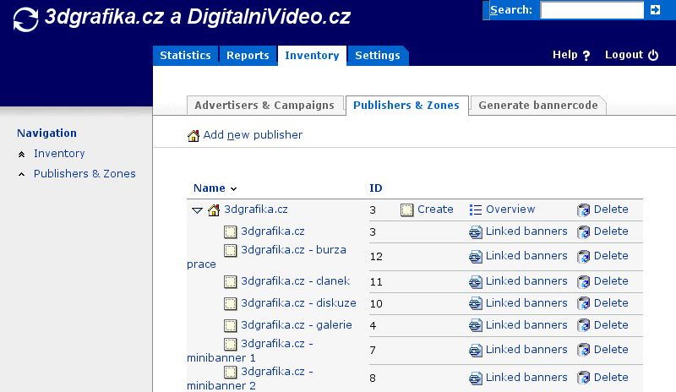The image size is (676, 392).
Task: Click Linked banners icon in diskuze row
Action: pyautogui.click(x=475, y=303)
